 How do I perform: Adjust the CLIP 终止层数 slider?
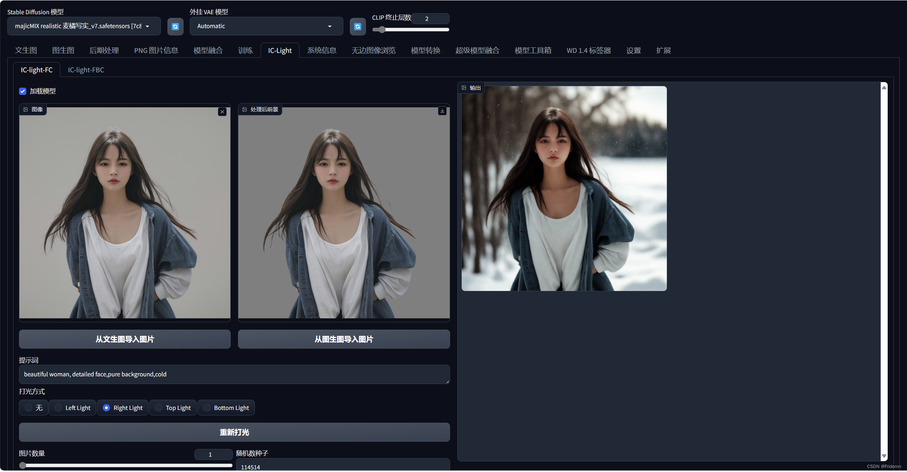(382, 30)
